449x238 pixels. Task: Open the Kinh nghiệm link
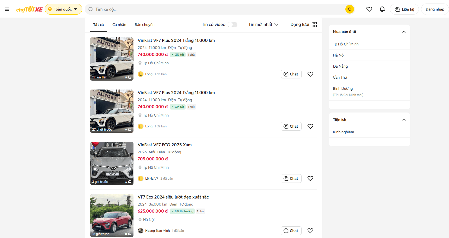[343, 132]
